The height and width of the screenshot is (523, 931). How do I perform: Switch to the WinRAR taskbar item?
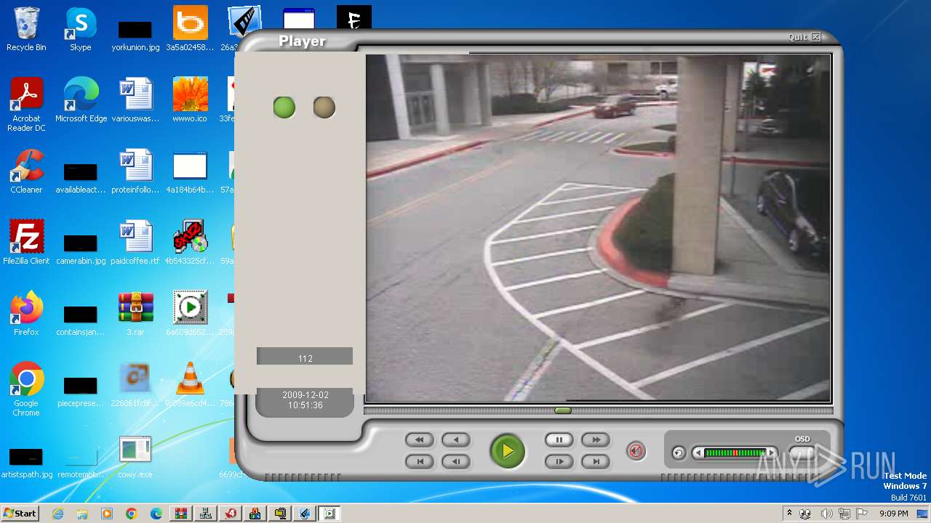[x=181, y=514]
